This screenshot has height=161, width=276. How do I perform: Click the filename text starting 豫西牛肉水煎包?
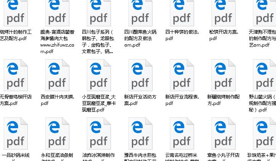pyautogui.click(x=140, y=157)
